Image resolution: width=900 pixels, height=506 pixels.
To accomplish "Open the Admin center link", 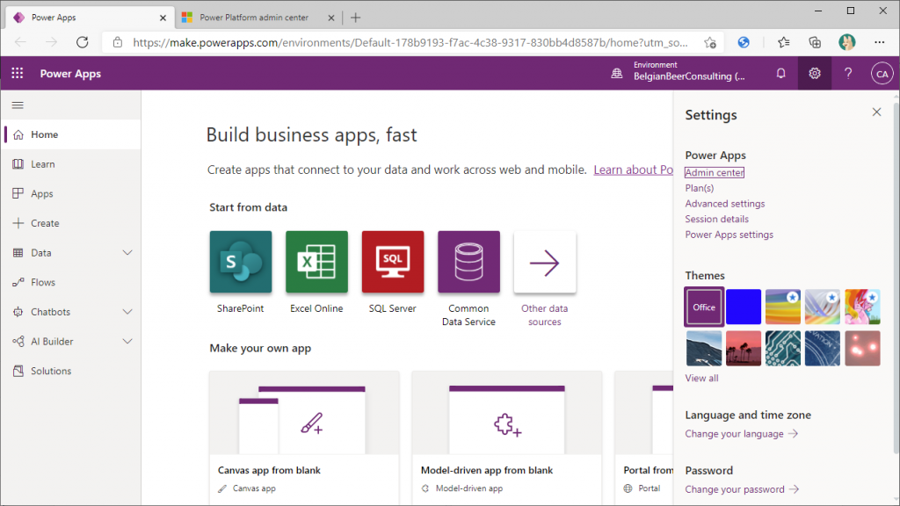I will [x=714, y=172].
